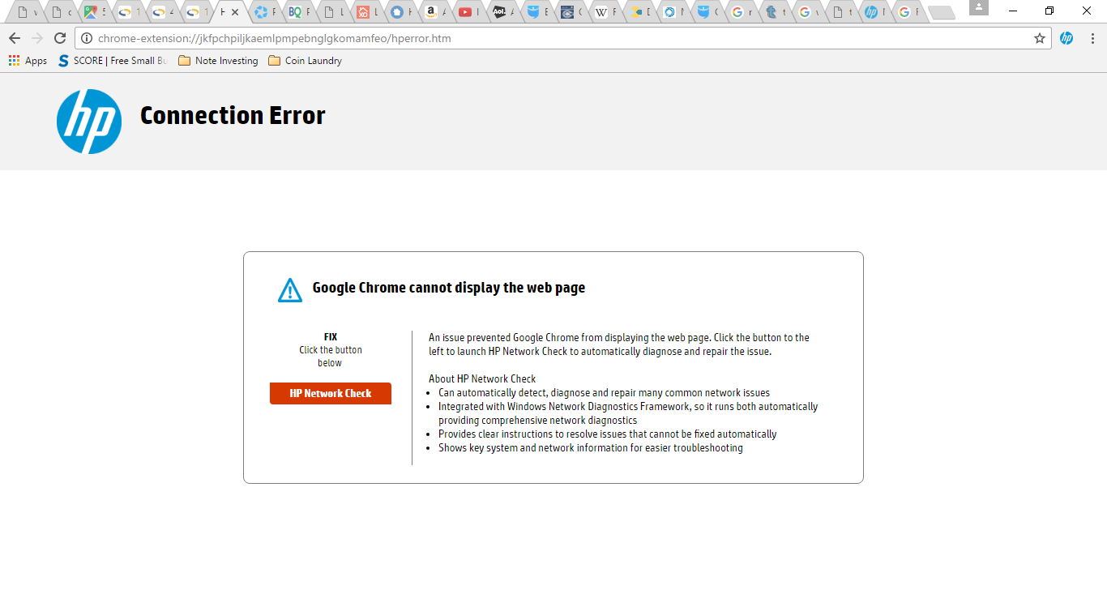
Task: Open the Apps shortcut in bookmarks bar
Action: [x=28, y=61]
